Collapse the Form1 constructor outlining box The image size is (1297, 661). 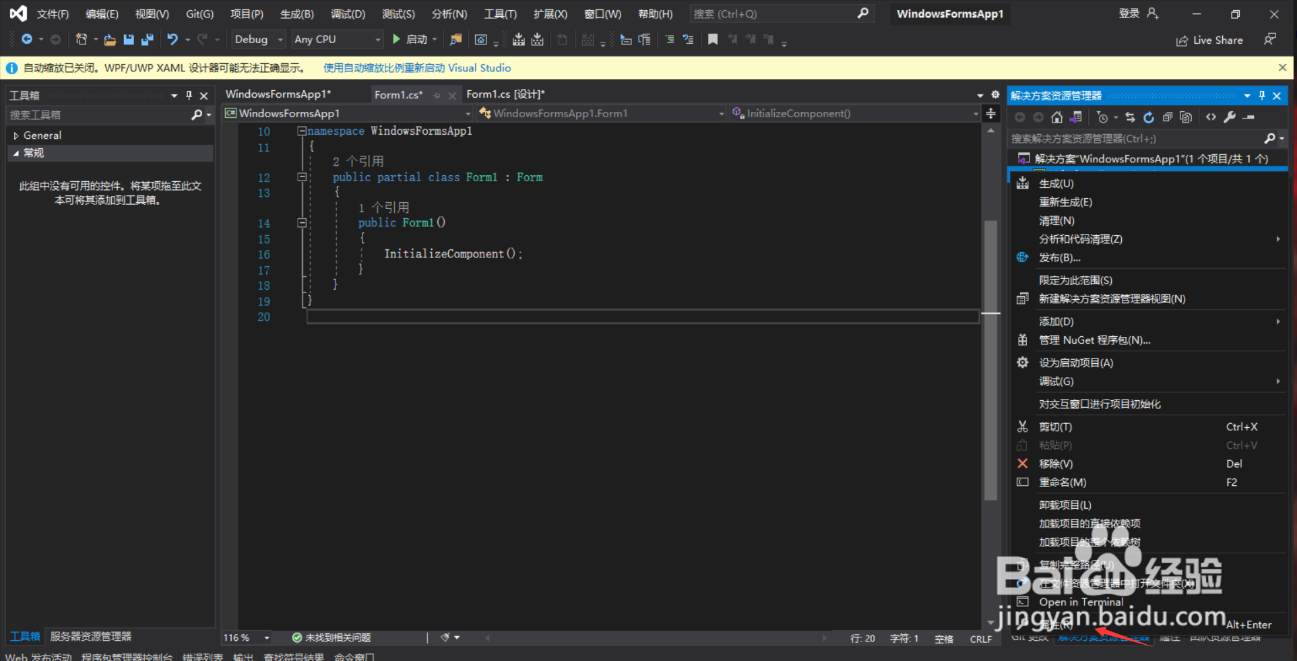click(x=302, y=223)
